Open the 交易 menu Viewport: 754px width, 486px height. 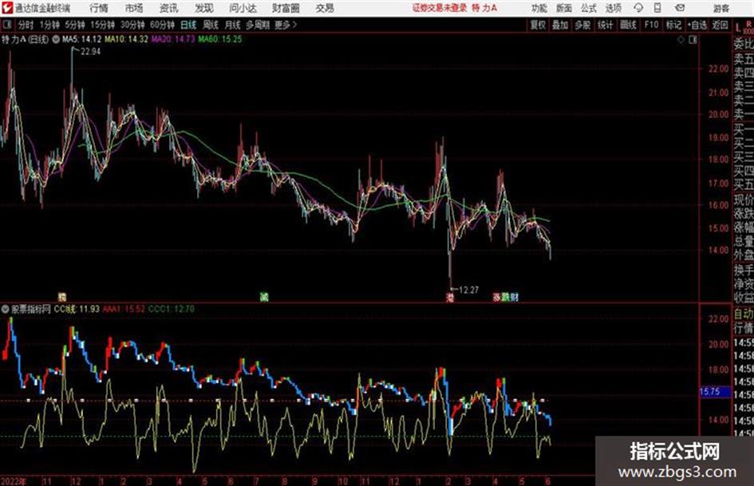[x=325, y=8]
